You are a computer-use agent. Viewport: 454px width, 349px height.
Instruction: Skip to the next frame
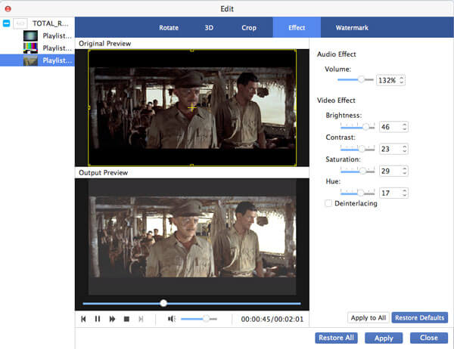point(141,319)
